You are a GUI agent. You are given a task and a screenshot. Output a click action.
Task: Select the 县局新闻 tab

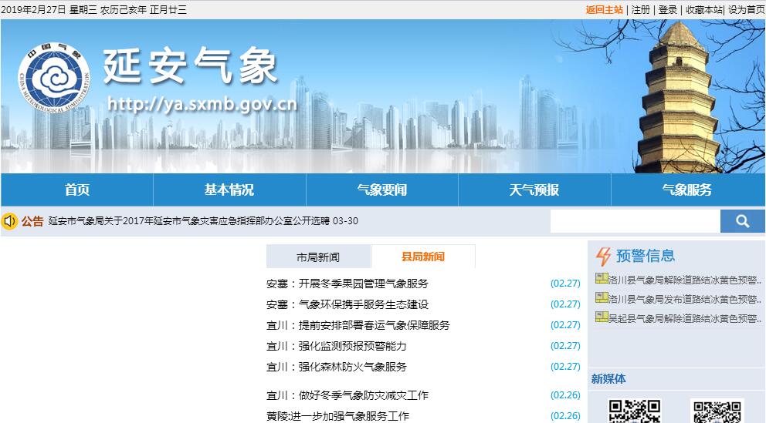point(423,257)
